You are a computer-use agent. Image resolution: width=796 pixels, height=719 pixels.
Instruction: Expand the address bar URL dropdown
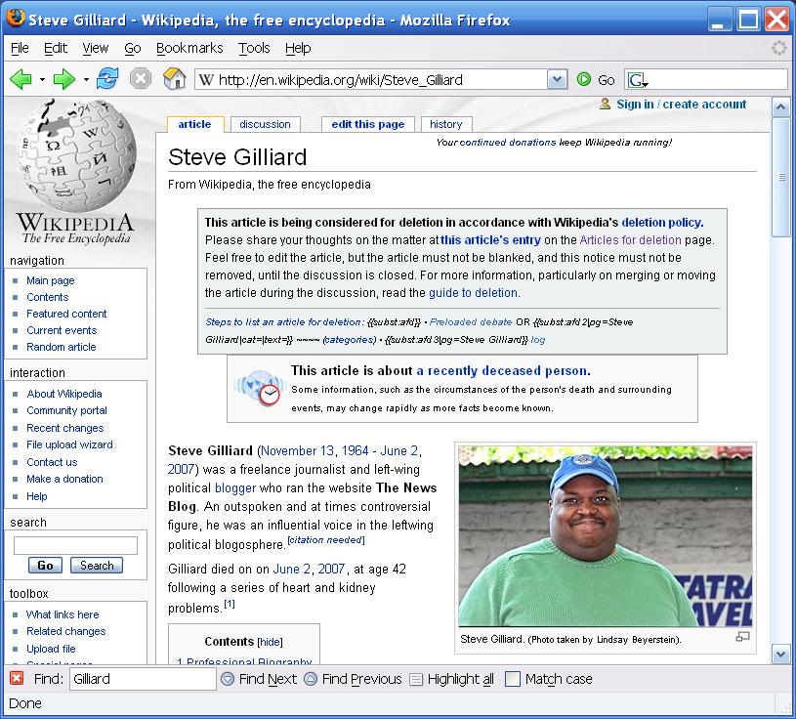pos(557,80)
